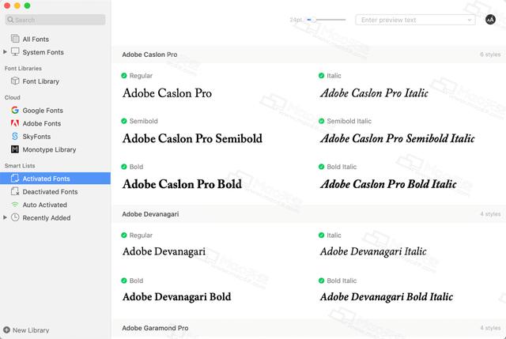The image size is (506, 339).
Task: Select the Activated Fonts smart list
Action: click(x=55, y=179)
